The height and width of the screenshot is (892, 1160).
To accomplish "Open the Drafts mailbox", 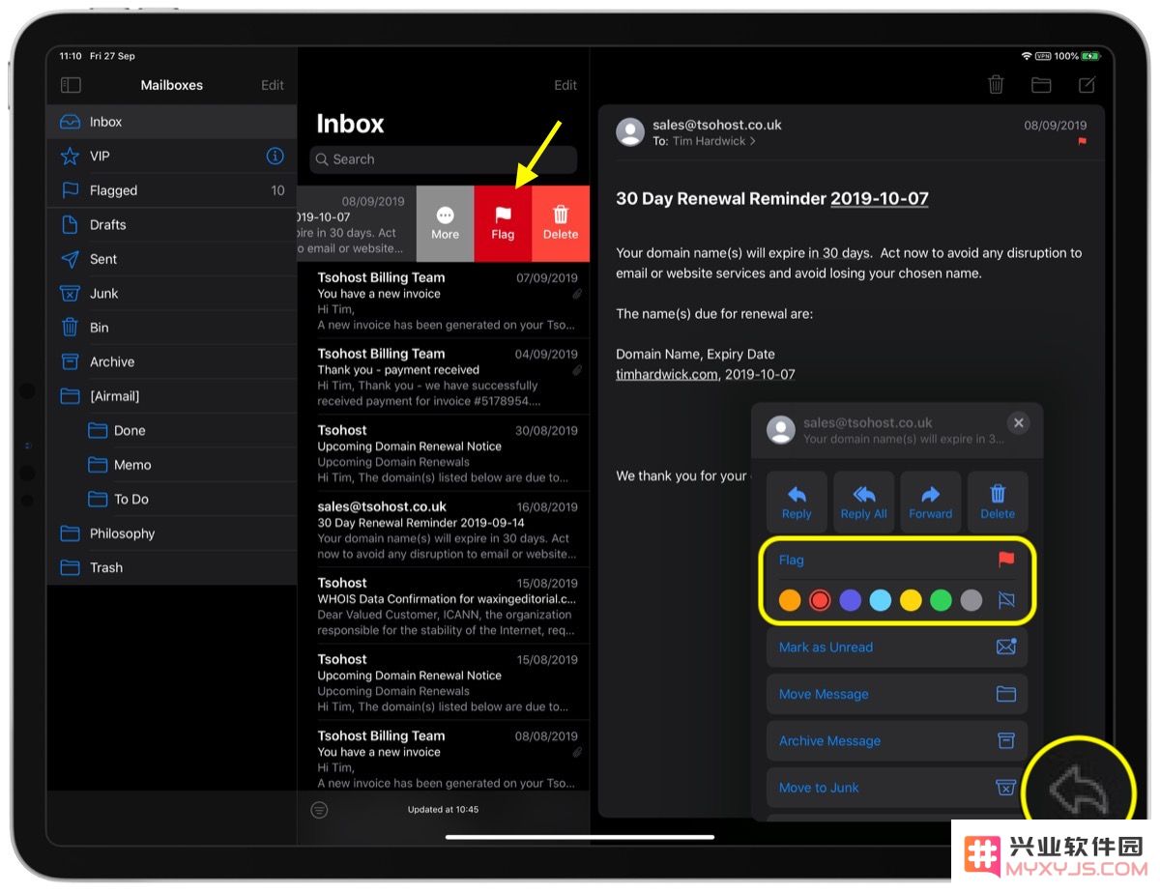I will tap(172, 225).
